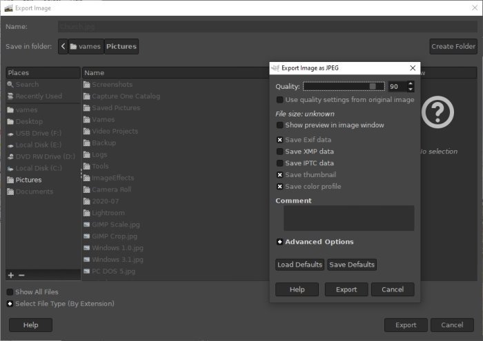Click the minus icon to remove a bookmark
The width and height of the screenshot is (483, 341).
[21, 275]
